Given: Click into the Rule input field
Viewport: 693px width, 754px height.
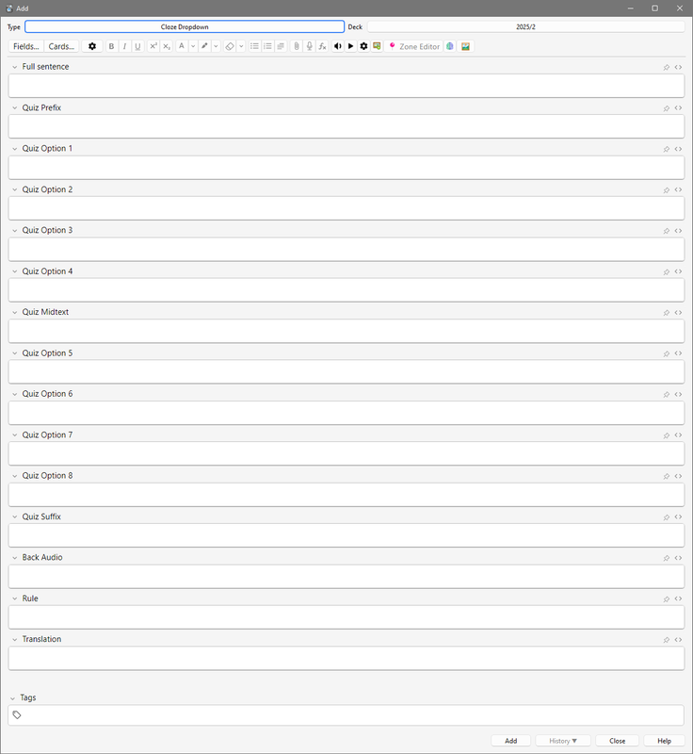Looking at the screenshot, I should (x=346, y=617).
